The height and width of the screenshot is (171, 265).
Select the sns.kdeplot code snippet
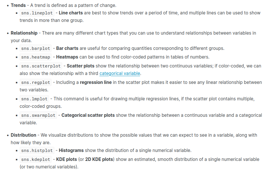(x=35, y=159)
